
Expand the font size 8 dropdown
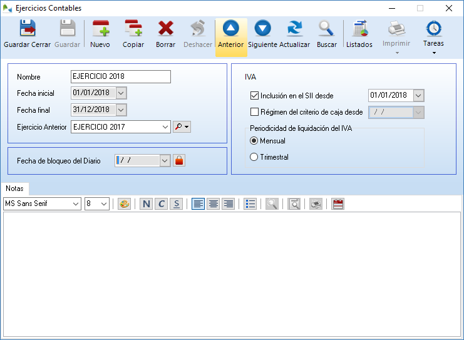coord(104,204)
